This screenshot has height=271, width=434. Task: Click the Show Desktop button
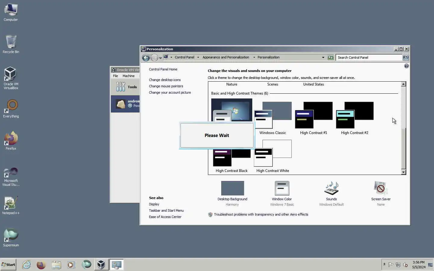(430, 265)
